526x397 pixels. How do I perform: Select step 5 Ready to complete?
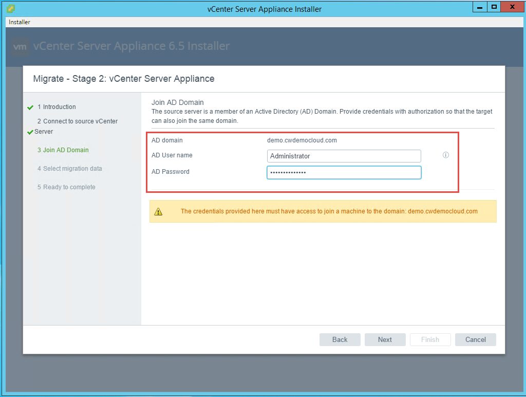coord(66,187)
